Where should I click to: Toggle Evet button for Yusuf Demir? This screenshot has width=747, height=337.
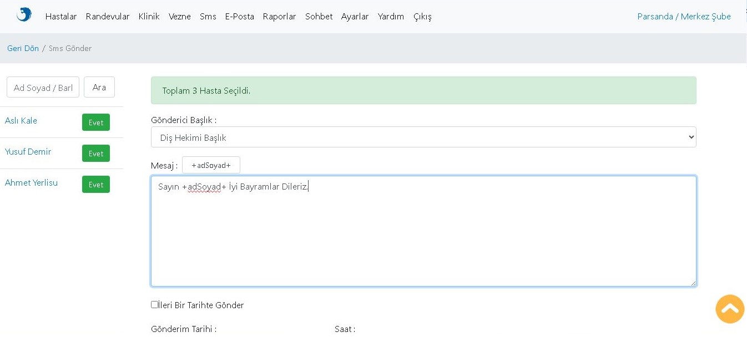96,154
